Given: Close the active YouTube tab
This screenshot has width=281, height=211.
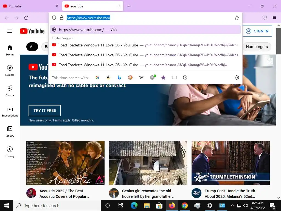Looking at the screenshot, I should [119, 6].
